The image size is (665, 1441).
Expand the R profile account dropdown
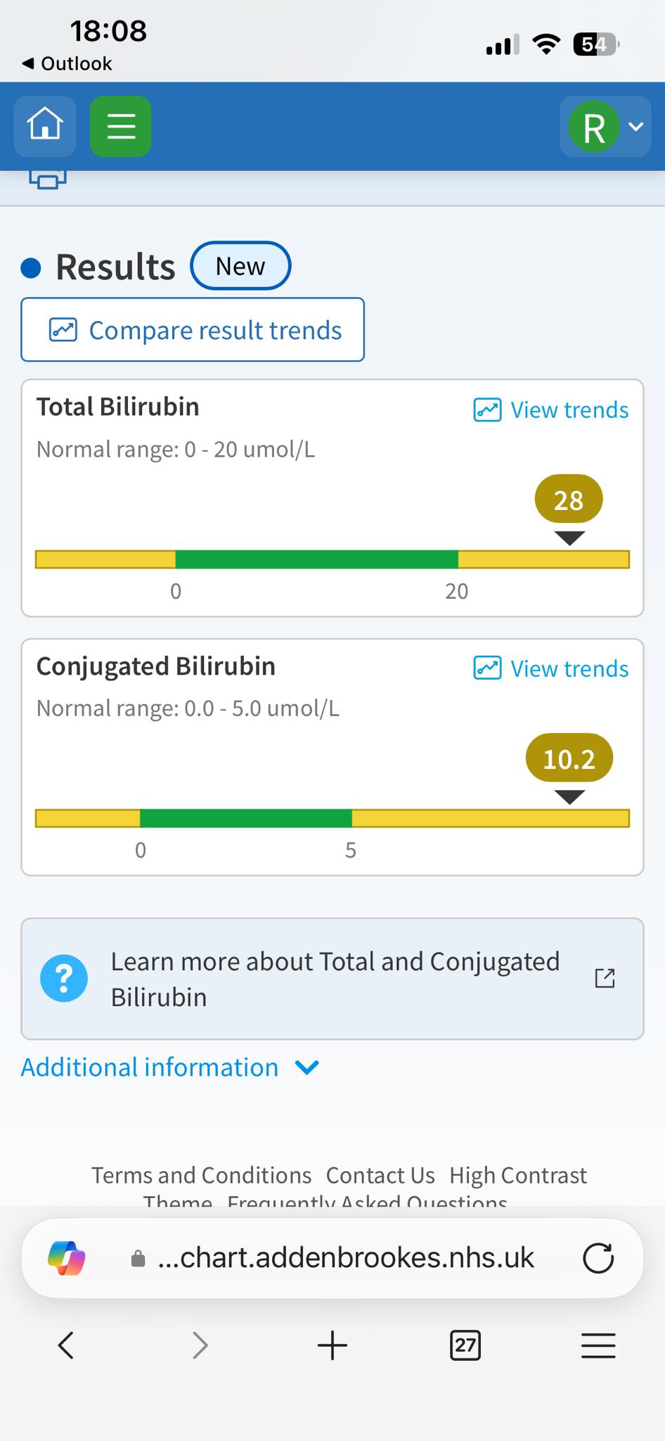pos(605,127)
